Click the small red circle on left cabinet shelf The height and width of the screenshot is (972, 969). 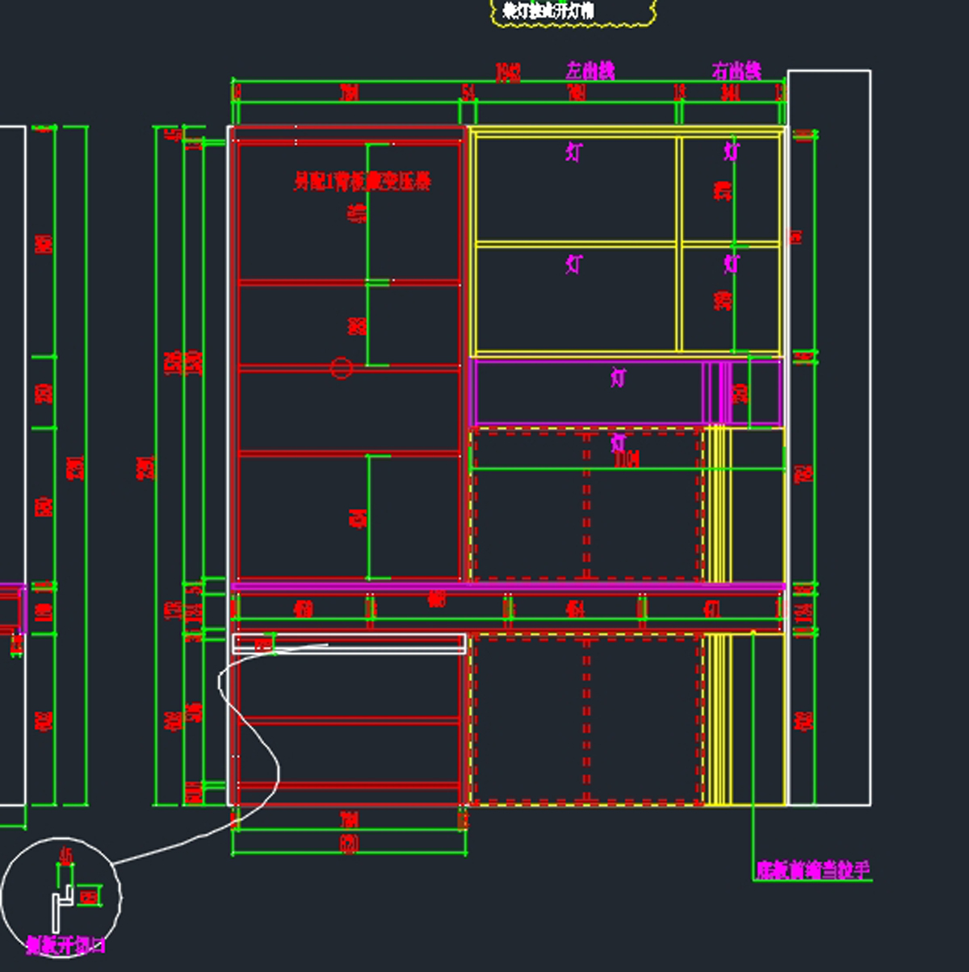pyautogui.click(x=342, y=368)
